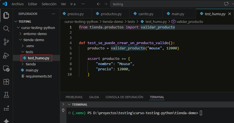This screenshot has width=234, height=123.
Task: Click the sparkle icon at the bottom of the activity bar
Action: (x=6, y=121)
